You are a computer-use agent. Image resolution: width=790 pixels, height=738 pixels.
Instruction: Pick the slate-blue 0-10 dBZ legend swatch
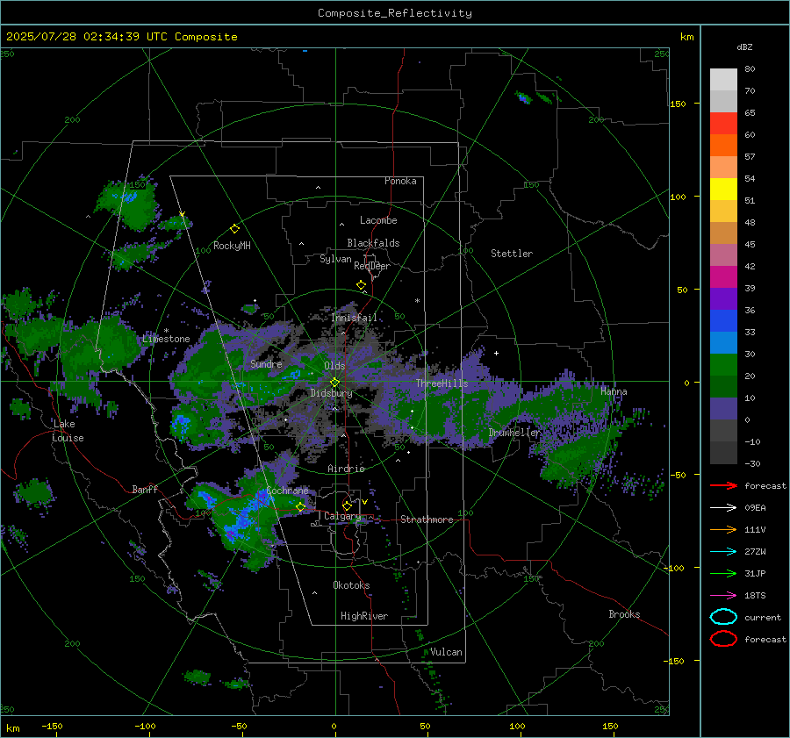pyautogui.click(x=723, y=409)
